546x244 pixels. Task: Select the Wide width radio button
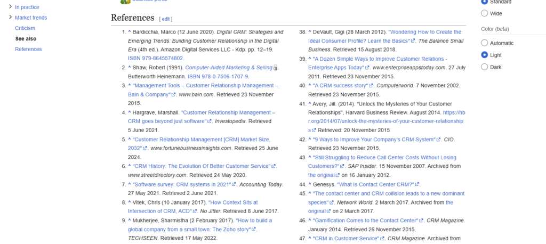(484, 13)
